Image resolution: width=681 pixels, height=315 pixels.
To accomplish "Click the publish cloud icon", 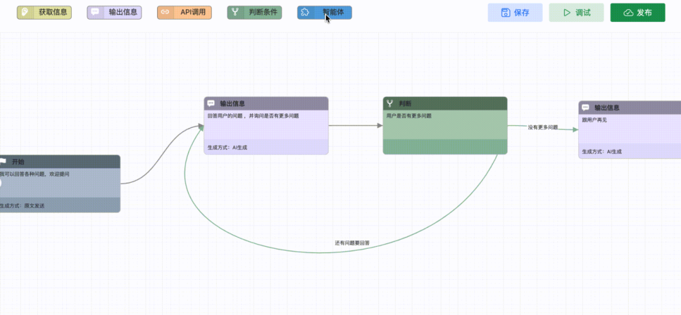I will [x=628, y=13].
